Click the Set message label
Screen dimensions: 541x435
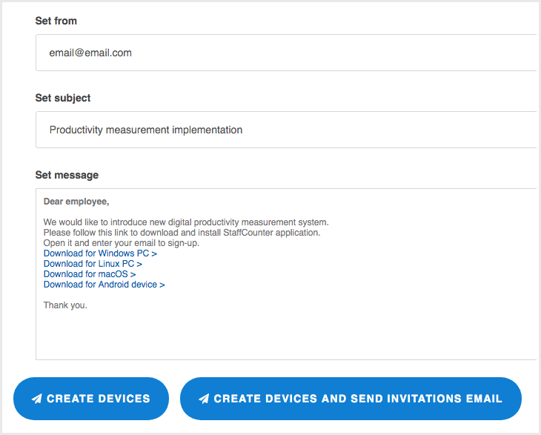pos(67,175)
